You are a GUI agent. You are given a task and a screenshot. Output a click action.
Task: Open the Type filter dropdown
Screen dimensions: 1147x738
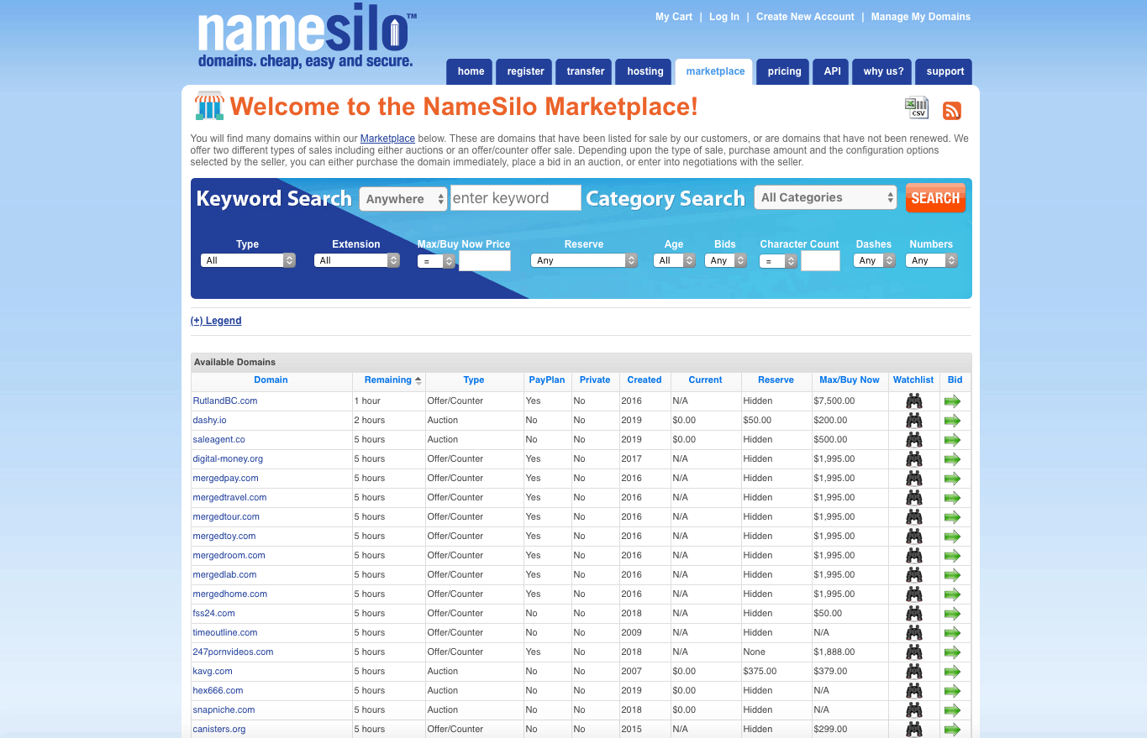(247, 260)
